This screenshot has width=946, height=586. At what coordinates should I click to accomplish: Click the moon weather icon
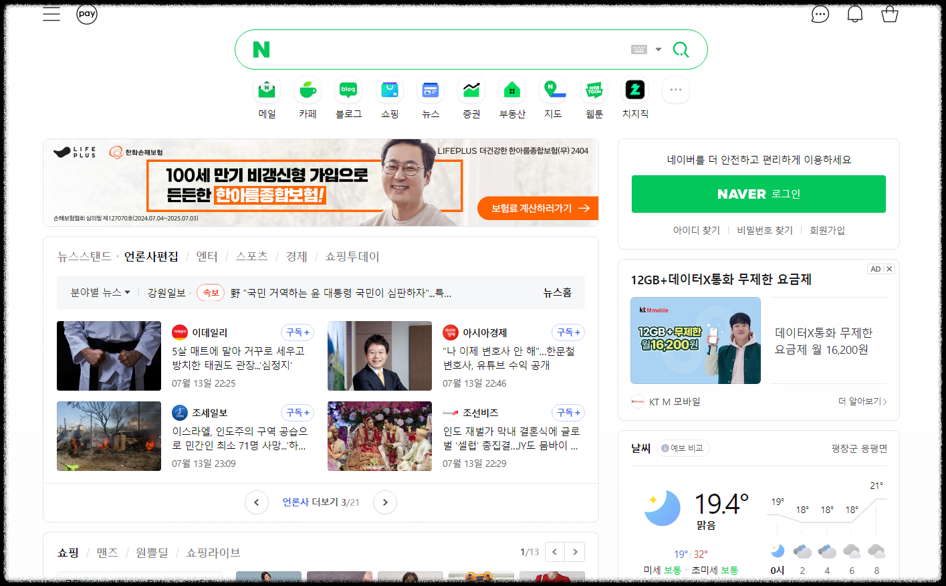[663, 508]
